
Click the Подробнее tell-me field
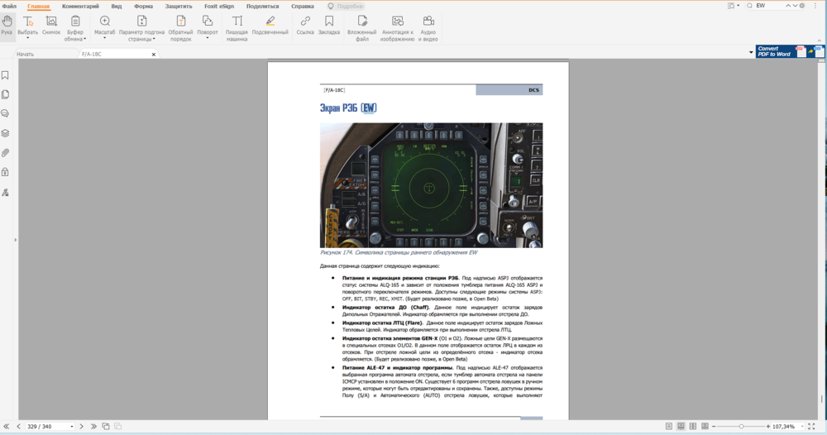[346, 7]
